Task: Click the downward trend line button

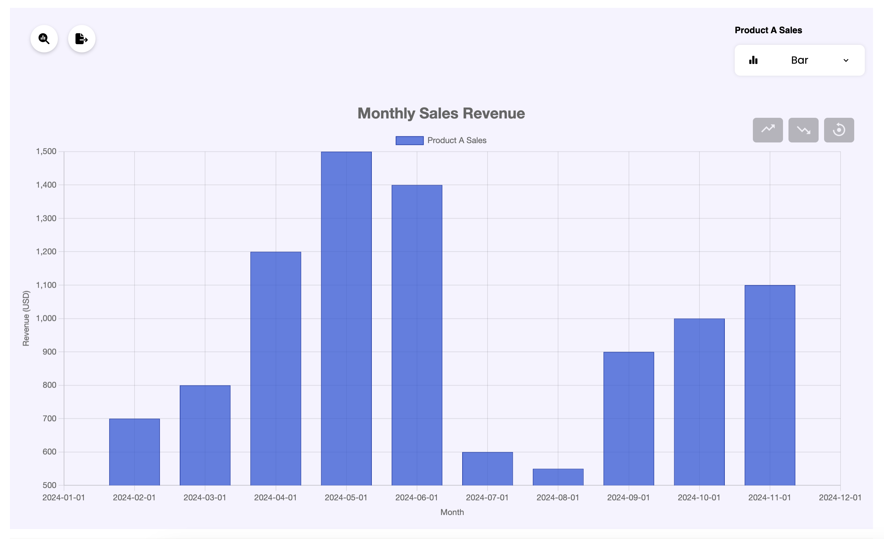Action: click(803, 129)
